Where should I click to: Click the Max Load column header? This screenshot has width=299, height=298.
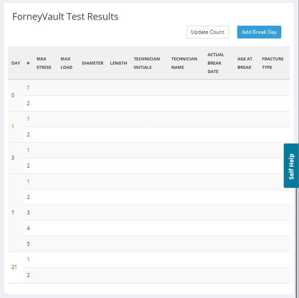66,63
